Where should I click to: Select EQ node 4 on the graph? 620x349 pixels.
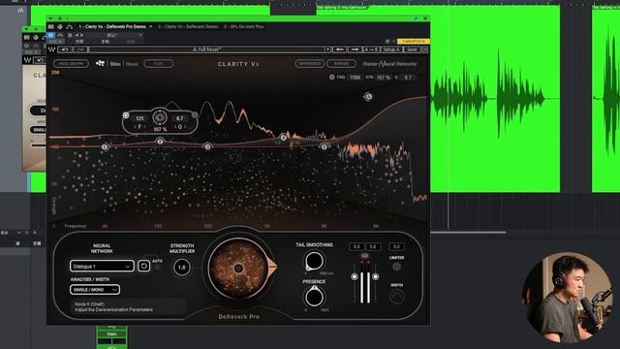tap(283, 138)
